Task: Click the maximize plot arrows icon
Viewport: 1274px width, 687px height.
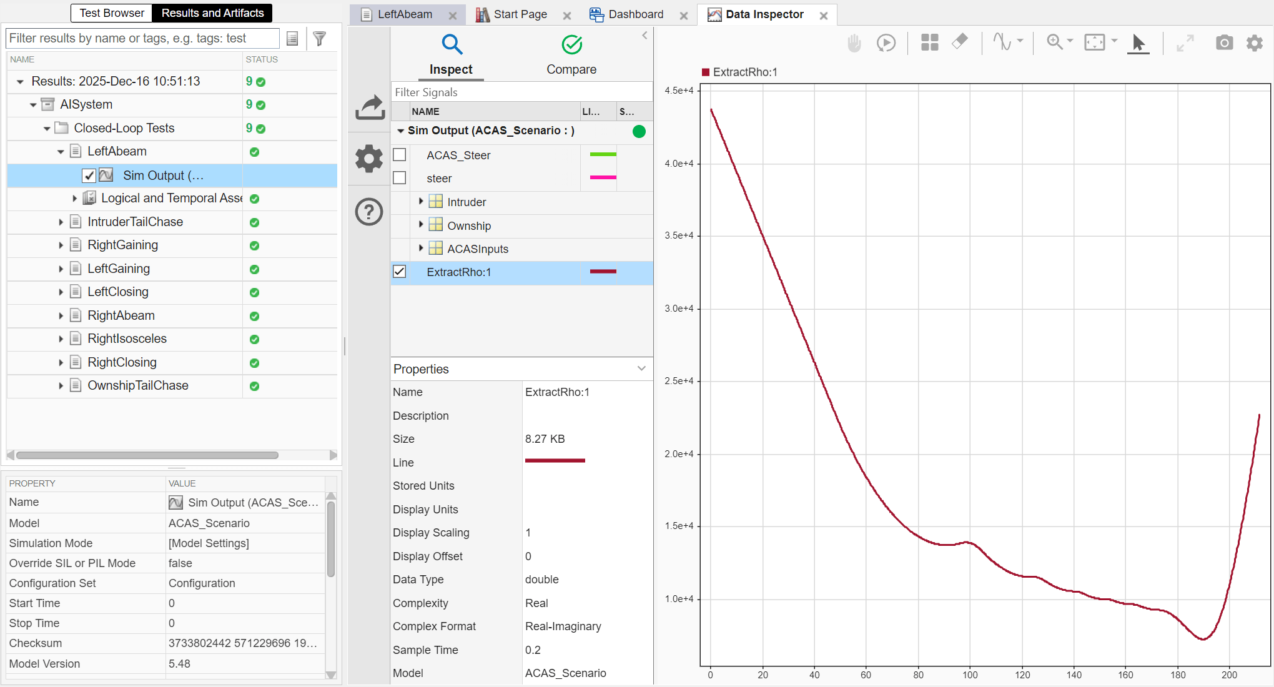Action: pos(1185,43)
